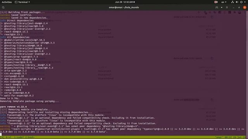Click 'aria-query@4.2.2' entry
248x139 pixels.
[15, 71]
